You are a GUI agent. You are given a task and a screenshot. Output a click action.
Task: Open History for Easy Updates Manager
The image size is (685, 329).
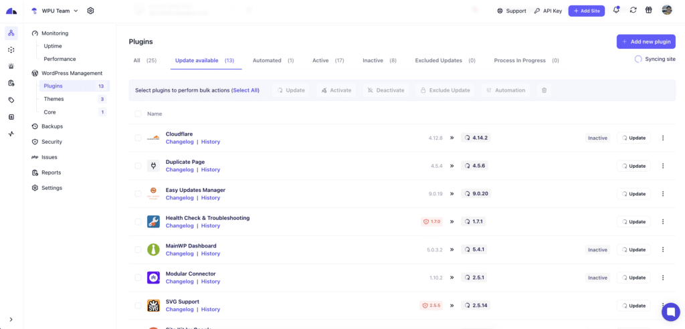point(211,198)
